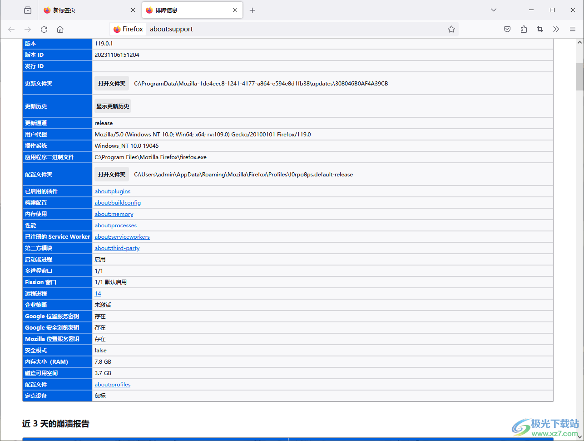This screenshot has height=441, width=584.
Task: Click the 已注册的 Service Worker row label
Action: [x=57, y=237]
